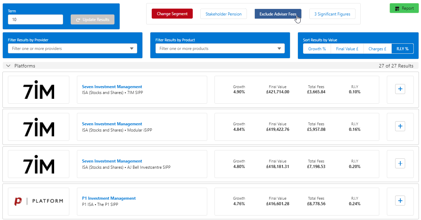421x220 pixels.
Task: Select the growth value 4.76%
Action: click(239, 204)
